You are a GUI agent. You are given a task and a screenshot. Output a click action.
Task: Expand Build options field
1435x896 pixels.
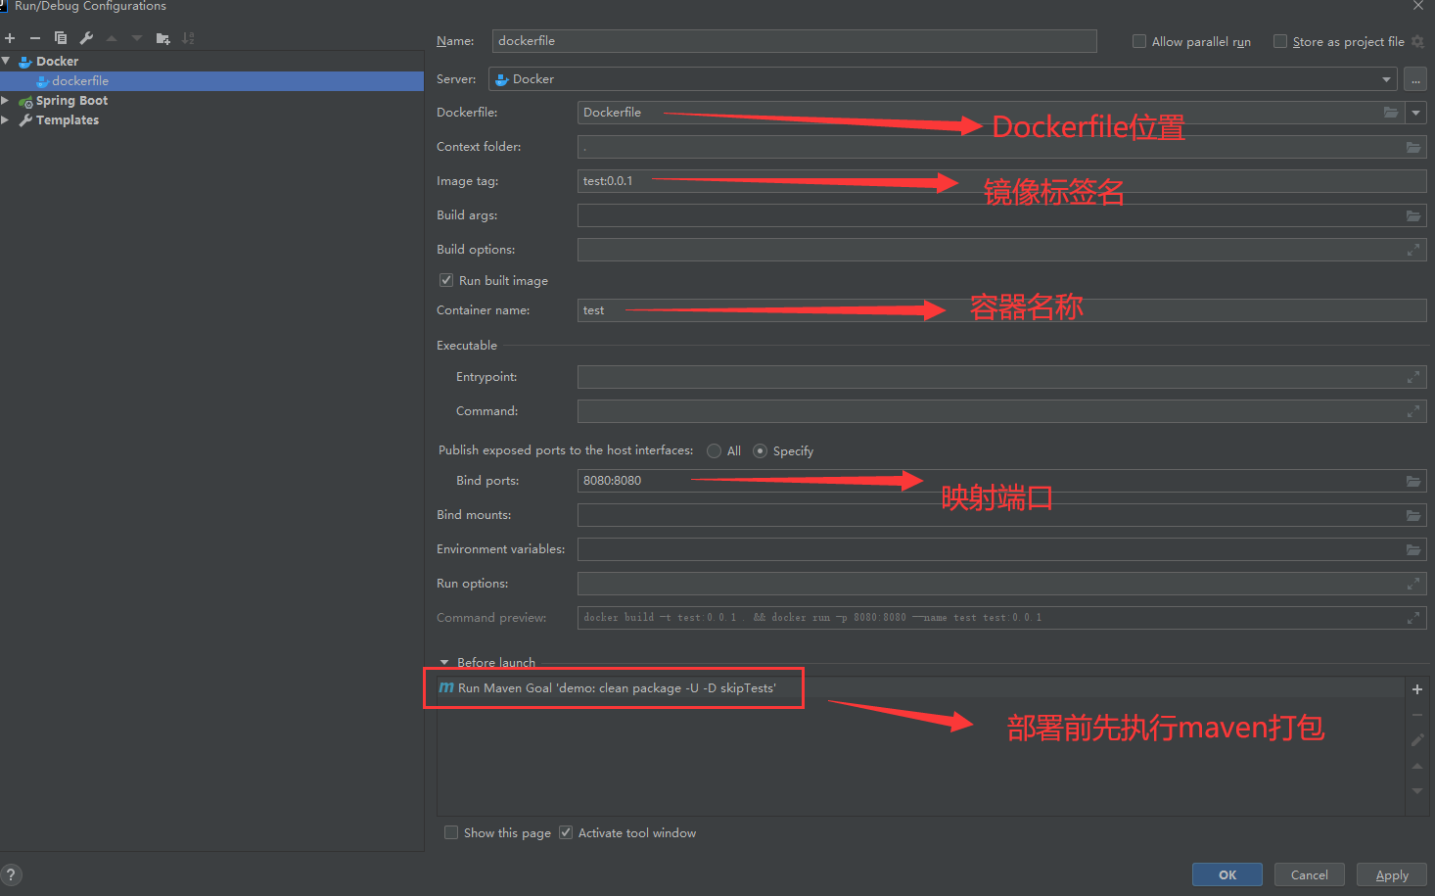point(1413,250)
